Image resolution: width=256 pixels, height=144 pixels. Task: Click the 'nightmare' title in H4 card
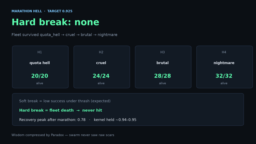224,63
